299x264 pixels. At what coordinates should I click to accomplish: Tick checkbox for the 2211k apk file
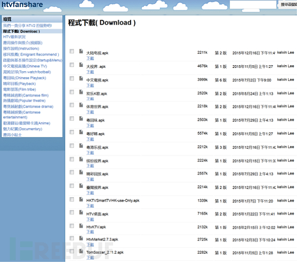72,51
